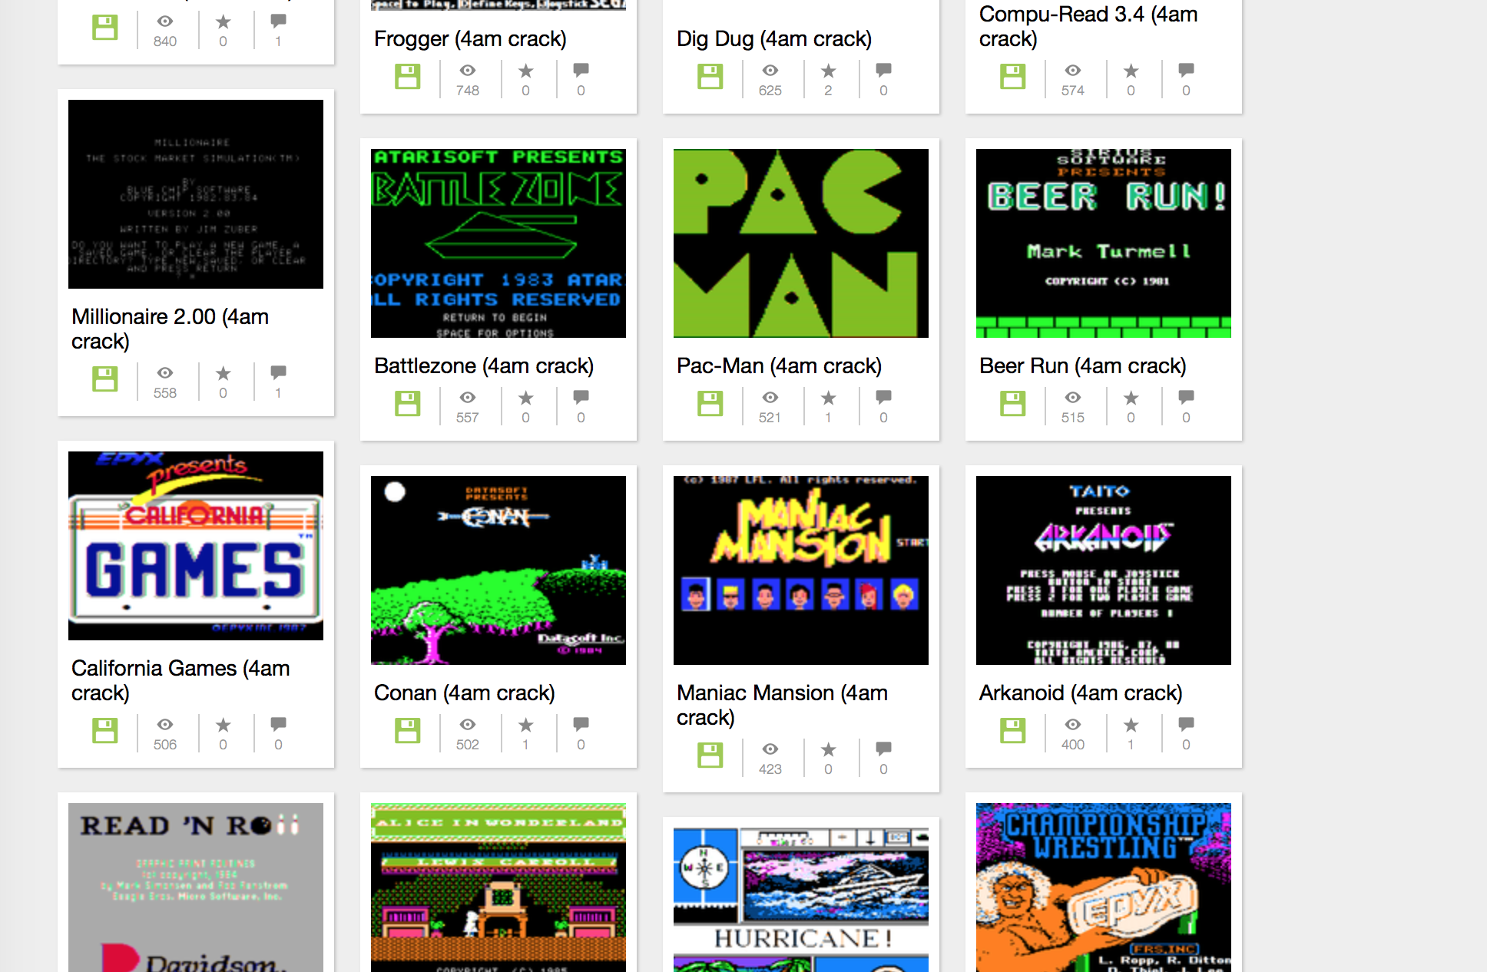Open the Millionaire 2.00 (4am crack) link

(170, 329)
